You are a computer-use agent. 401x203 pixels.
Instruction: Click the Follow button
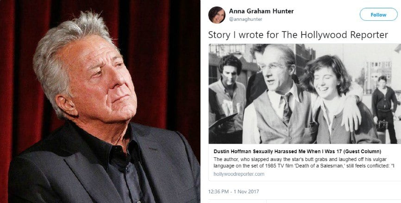click(378, 14)
